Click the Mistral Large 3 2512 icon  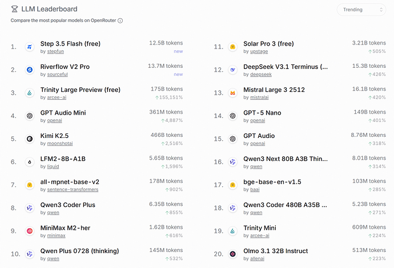click(x=232, y=93)
